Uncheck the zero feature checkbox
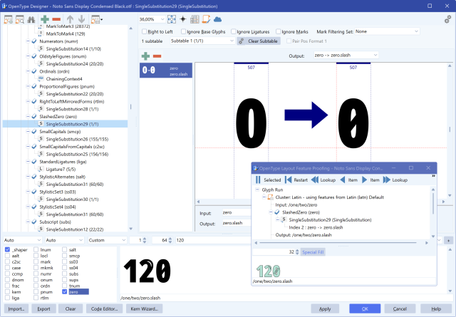 [65, 291]
